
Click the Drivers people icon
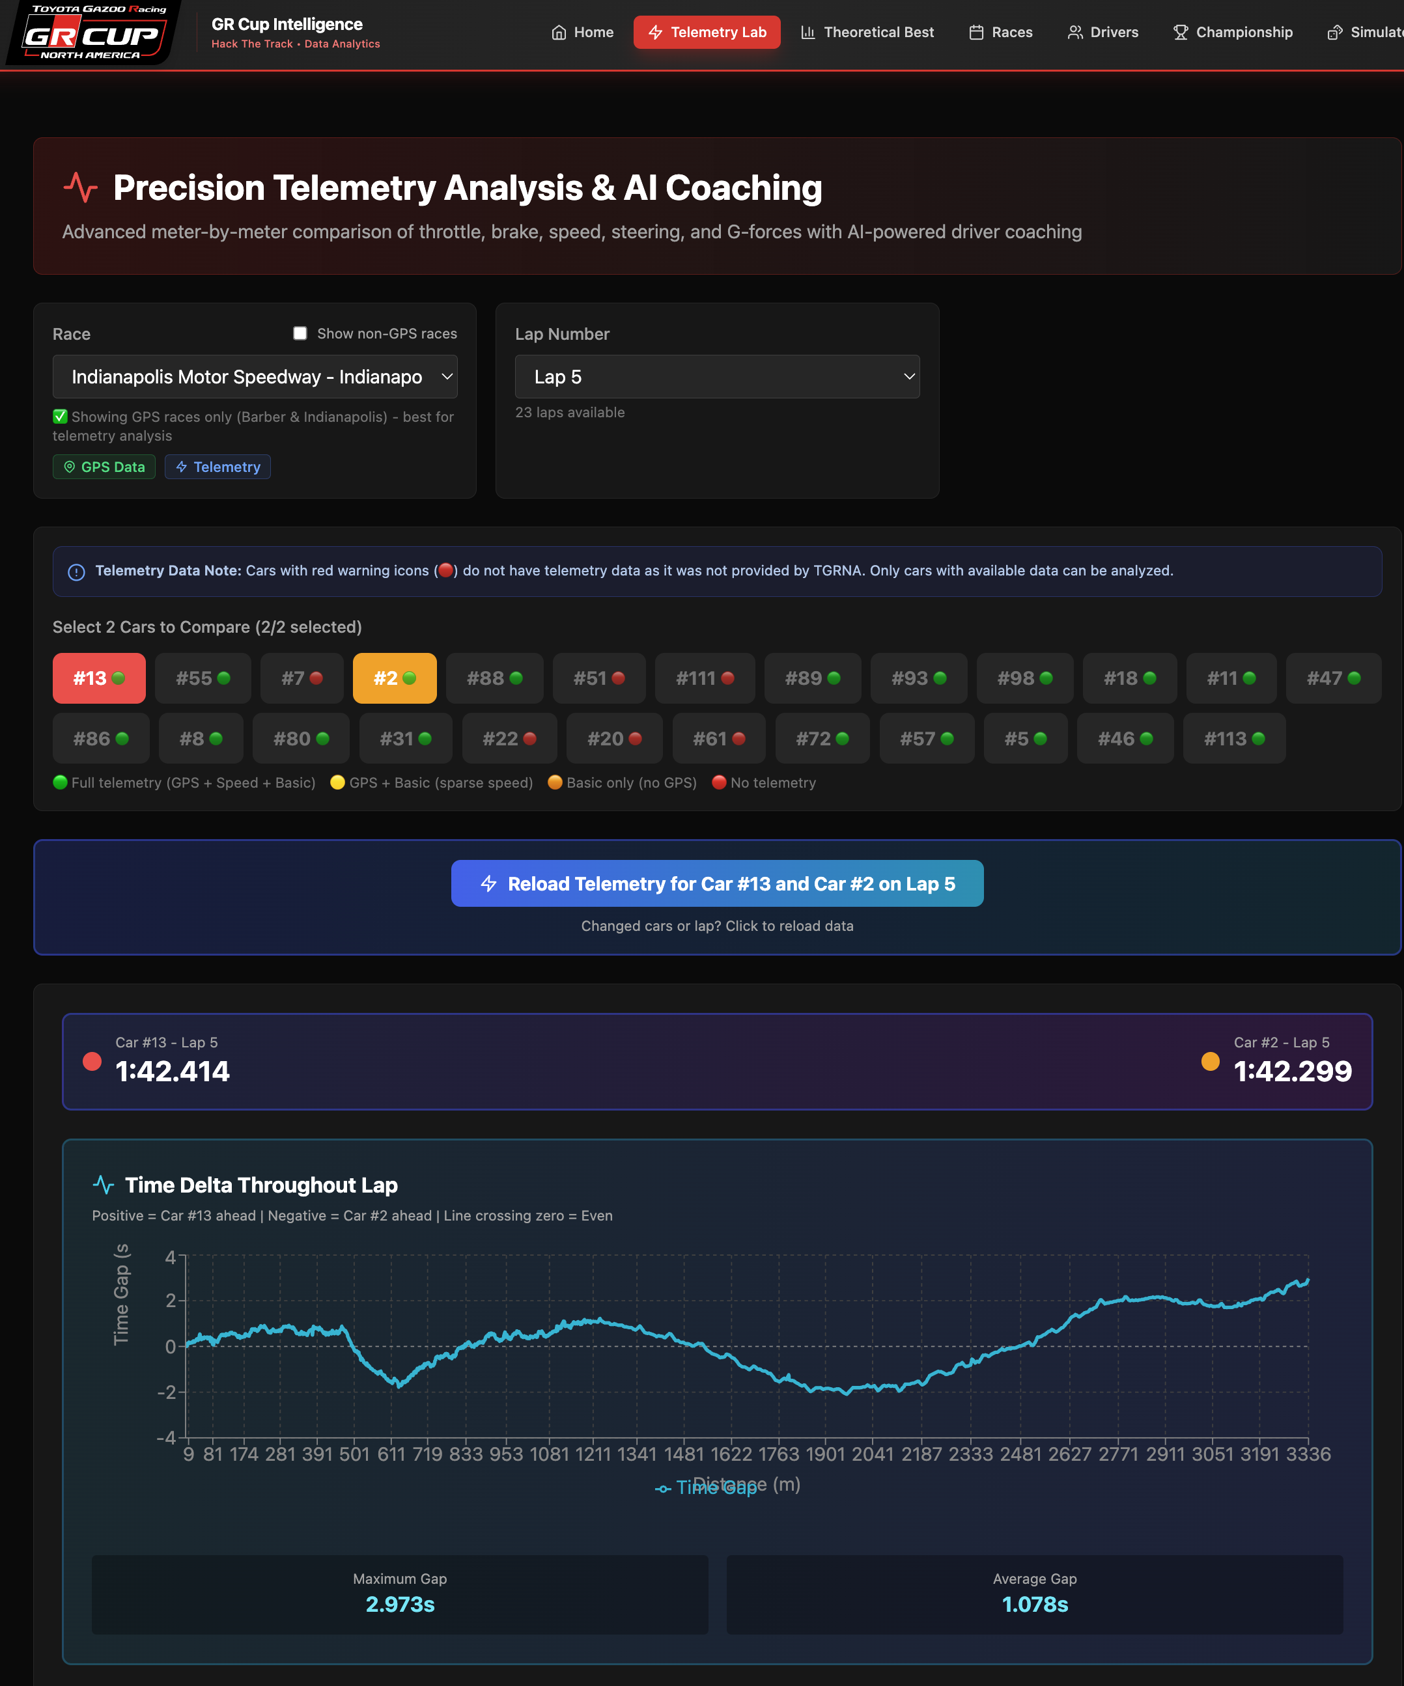coord(1074,33)
